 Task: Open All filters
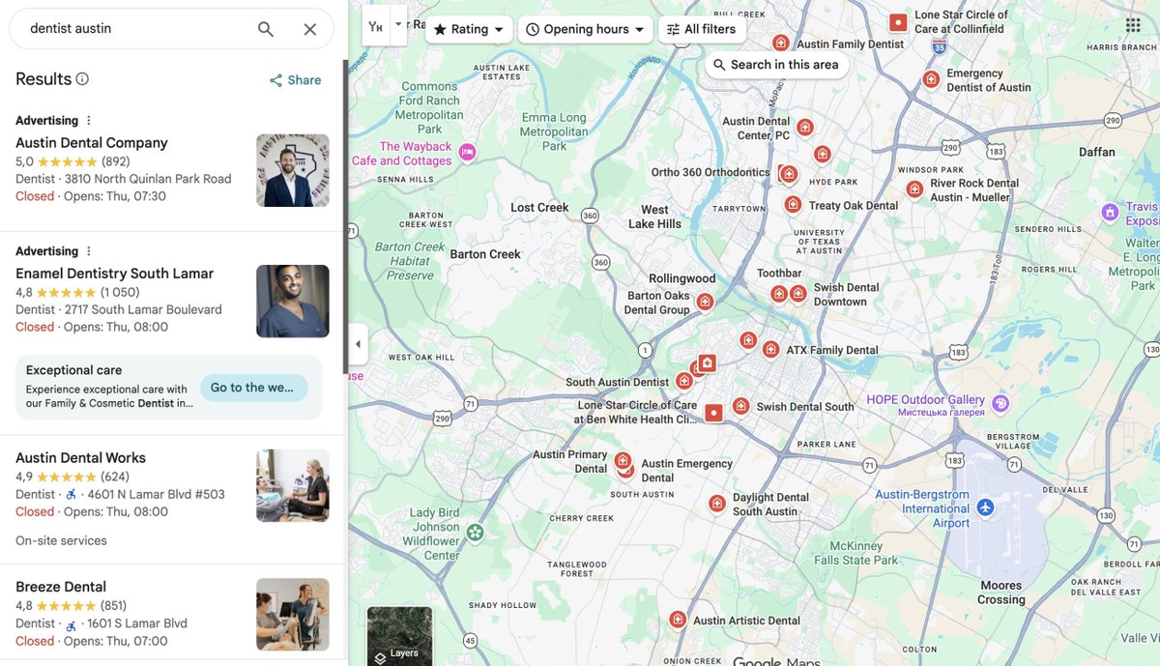point(702,29)
